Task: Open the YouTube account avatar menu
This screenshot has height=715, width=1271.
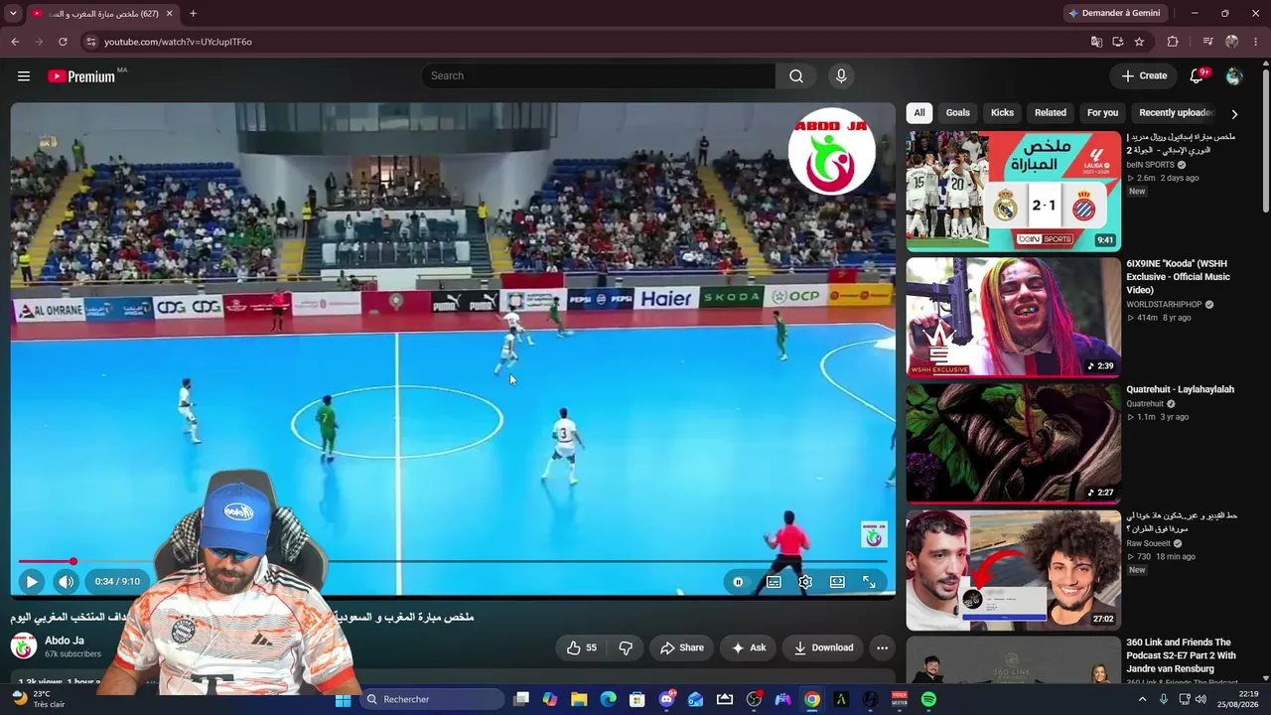Action: [x=1234, y=76]
